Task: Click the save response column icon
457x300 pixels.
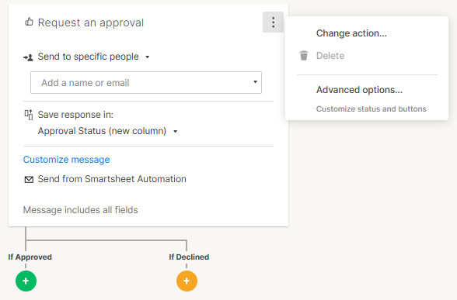Action: pos(29,115)
